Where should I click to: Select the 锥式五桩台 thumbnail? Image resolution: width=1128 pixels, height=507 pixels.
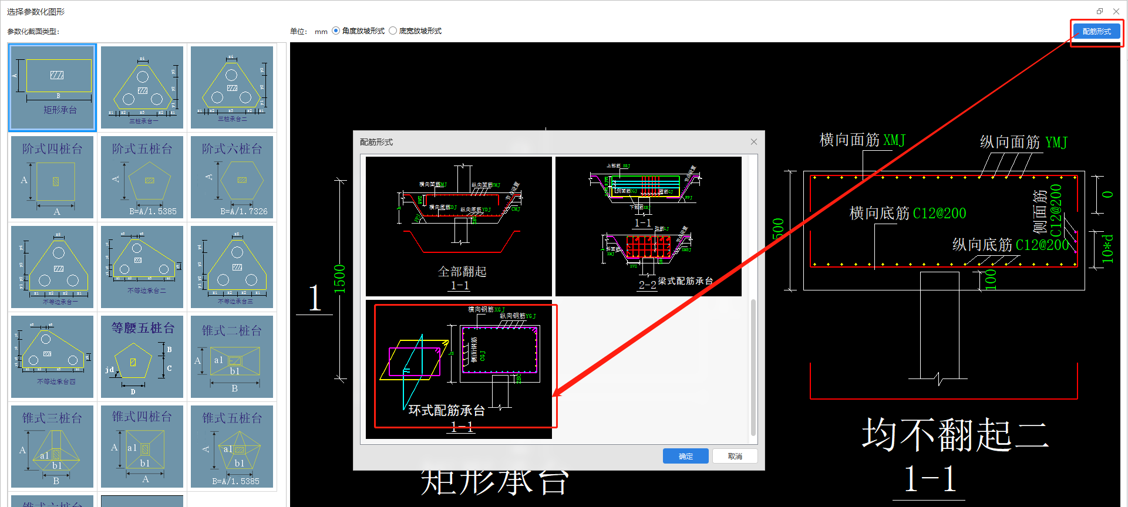[232, 447]
